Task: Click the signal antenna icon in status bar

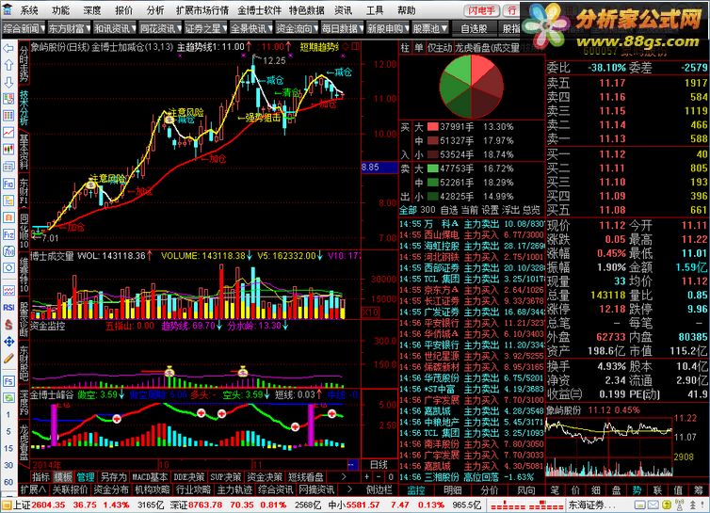Action: [678, 505]
